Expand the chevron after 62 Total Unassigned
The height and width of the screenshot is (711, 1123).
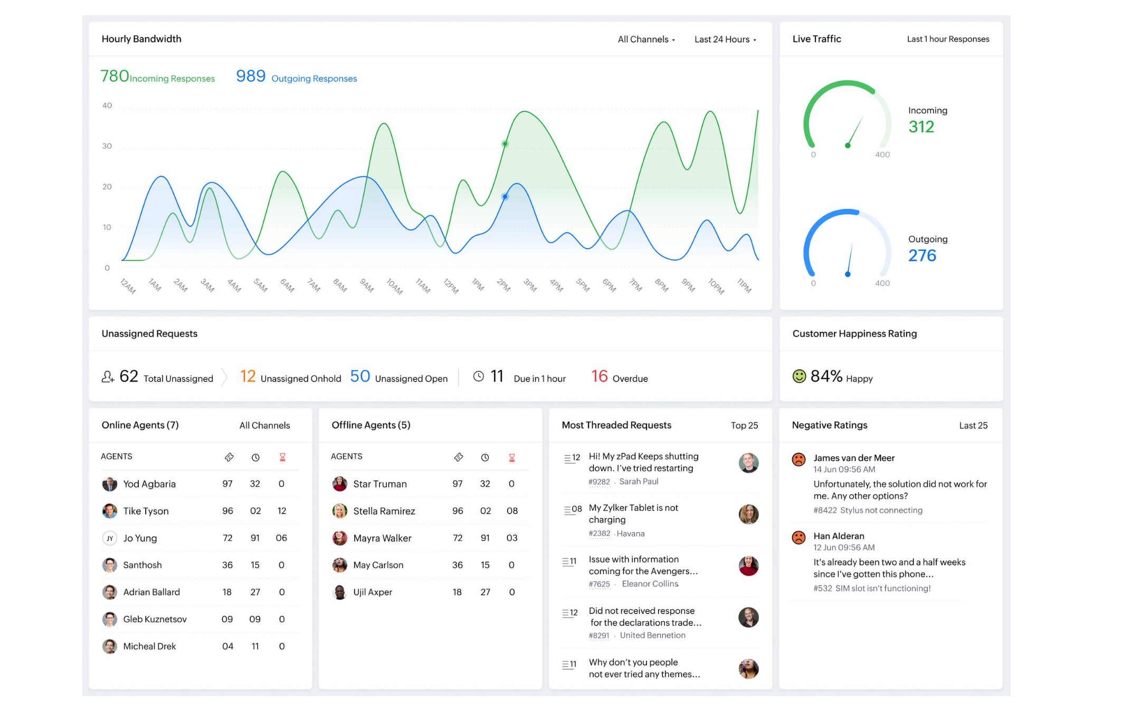click(225, 376)
